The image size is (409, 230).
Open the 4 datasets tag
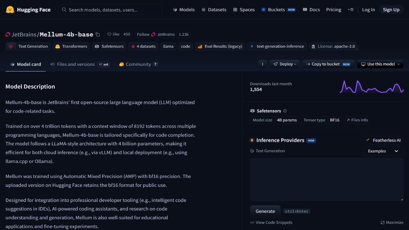tap(143, 46)
